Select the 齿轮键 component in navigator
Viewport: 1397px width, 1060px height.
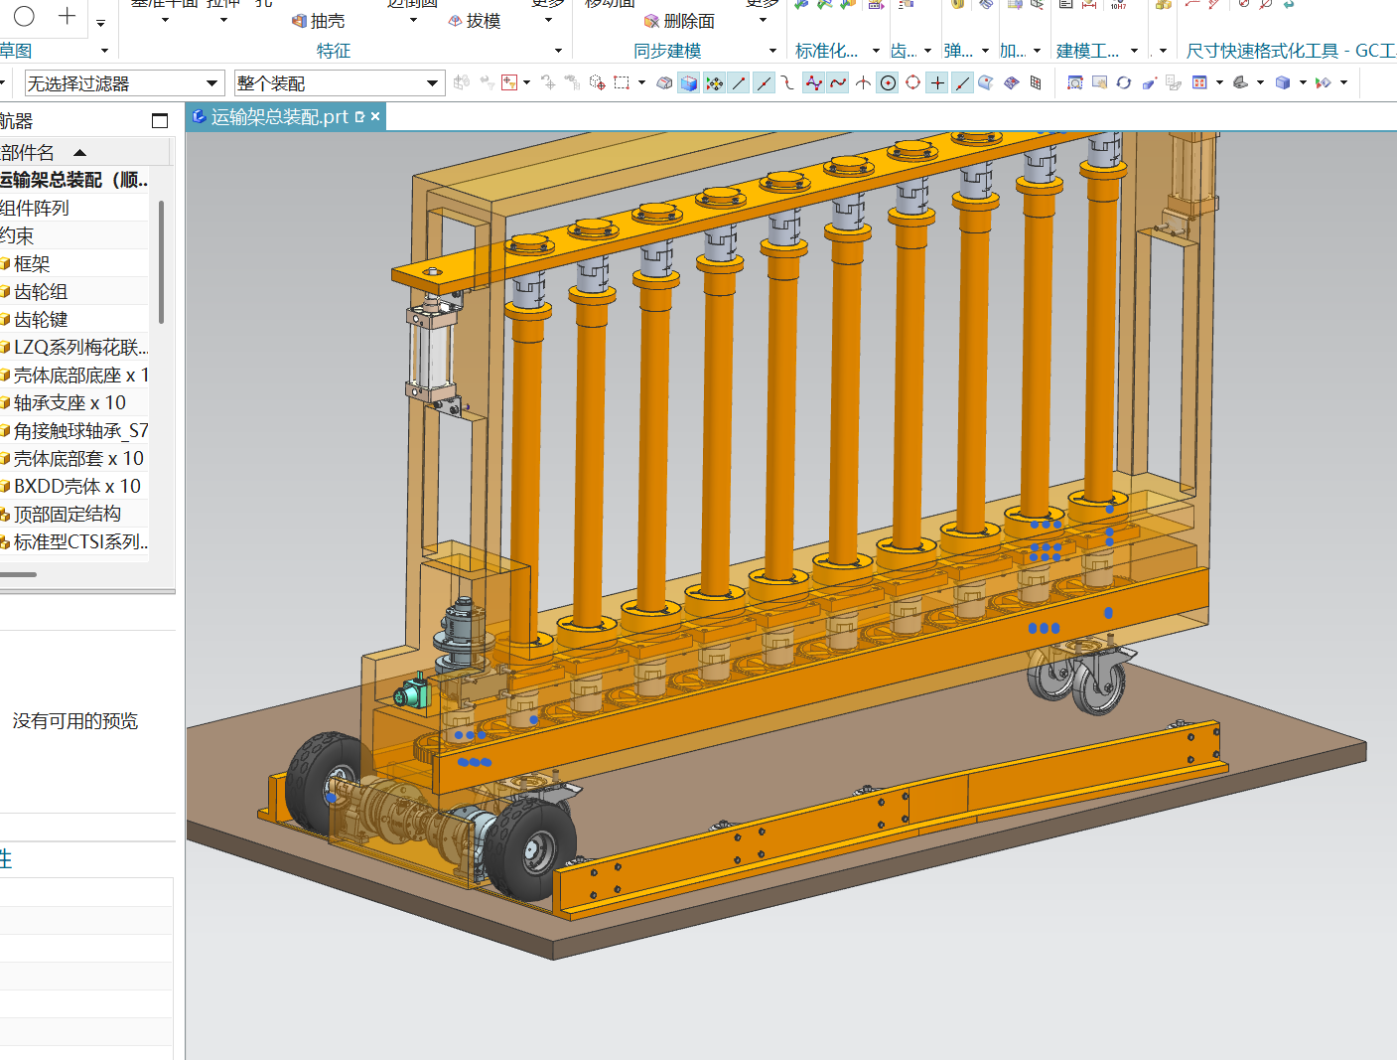tap(41, 319)
